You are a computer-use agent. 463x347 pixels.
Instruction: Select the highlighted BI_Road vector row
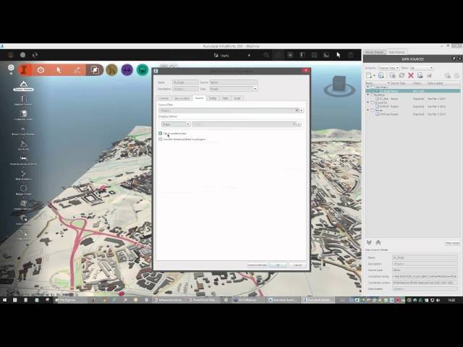pyautogui.click(x=413, y=91)
